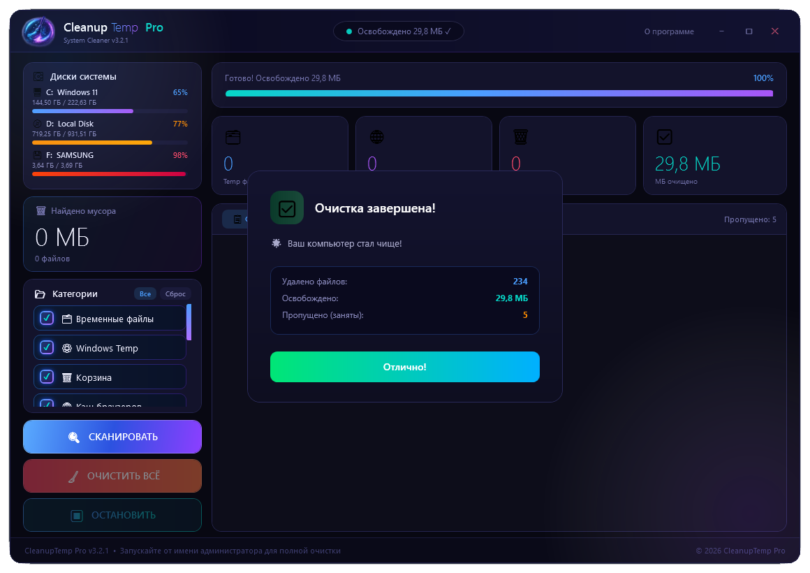Click the trash icon beside Найдено мусора
This screenshot has height=573, width=810.
tap(40, 210)
